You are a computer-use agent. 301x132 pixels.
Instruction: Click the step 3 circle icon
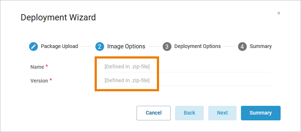pos(167,47)
